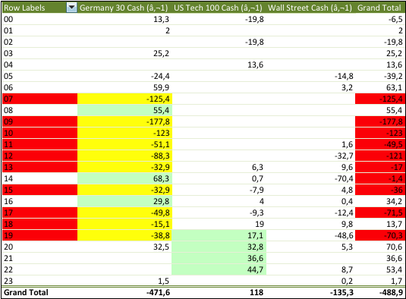The image size is (406, 299).
Task: Click Germany 30 value 25,2 in row 03
Action: pos(124,53)
